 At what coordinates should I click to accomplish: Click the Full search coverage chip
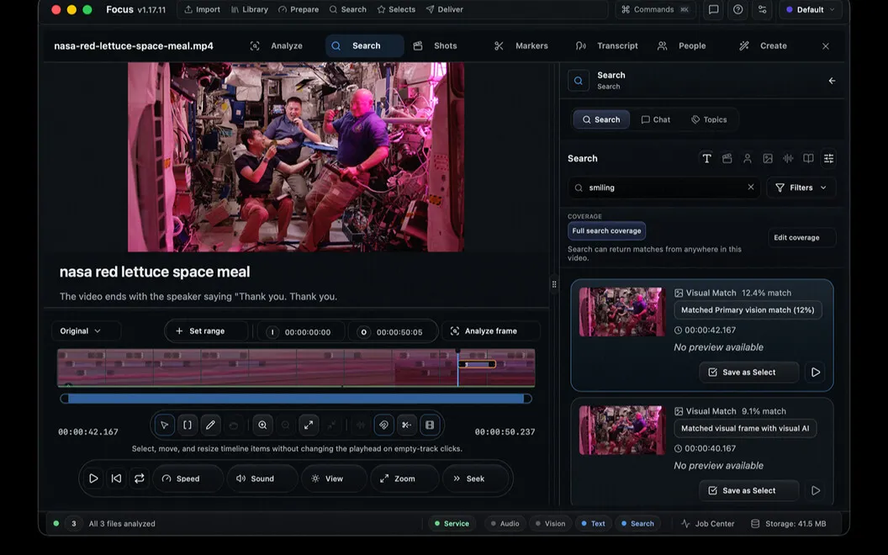606,230
